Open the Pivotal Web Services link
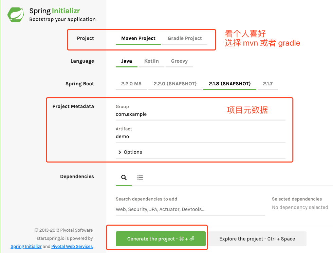This screenshot has height=253, width=333. [72, 247]
